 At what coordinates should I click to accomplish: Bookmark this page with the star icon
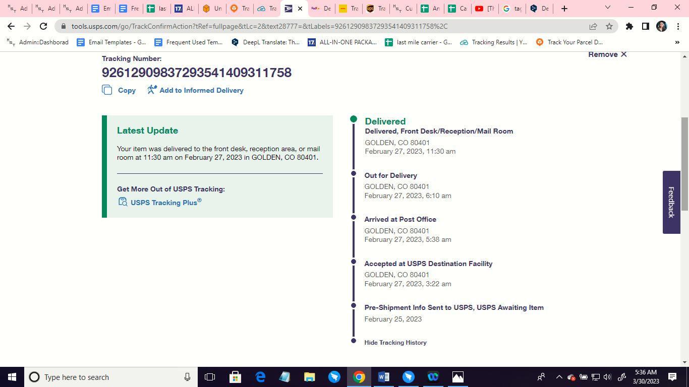click(x=609, y=26)
